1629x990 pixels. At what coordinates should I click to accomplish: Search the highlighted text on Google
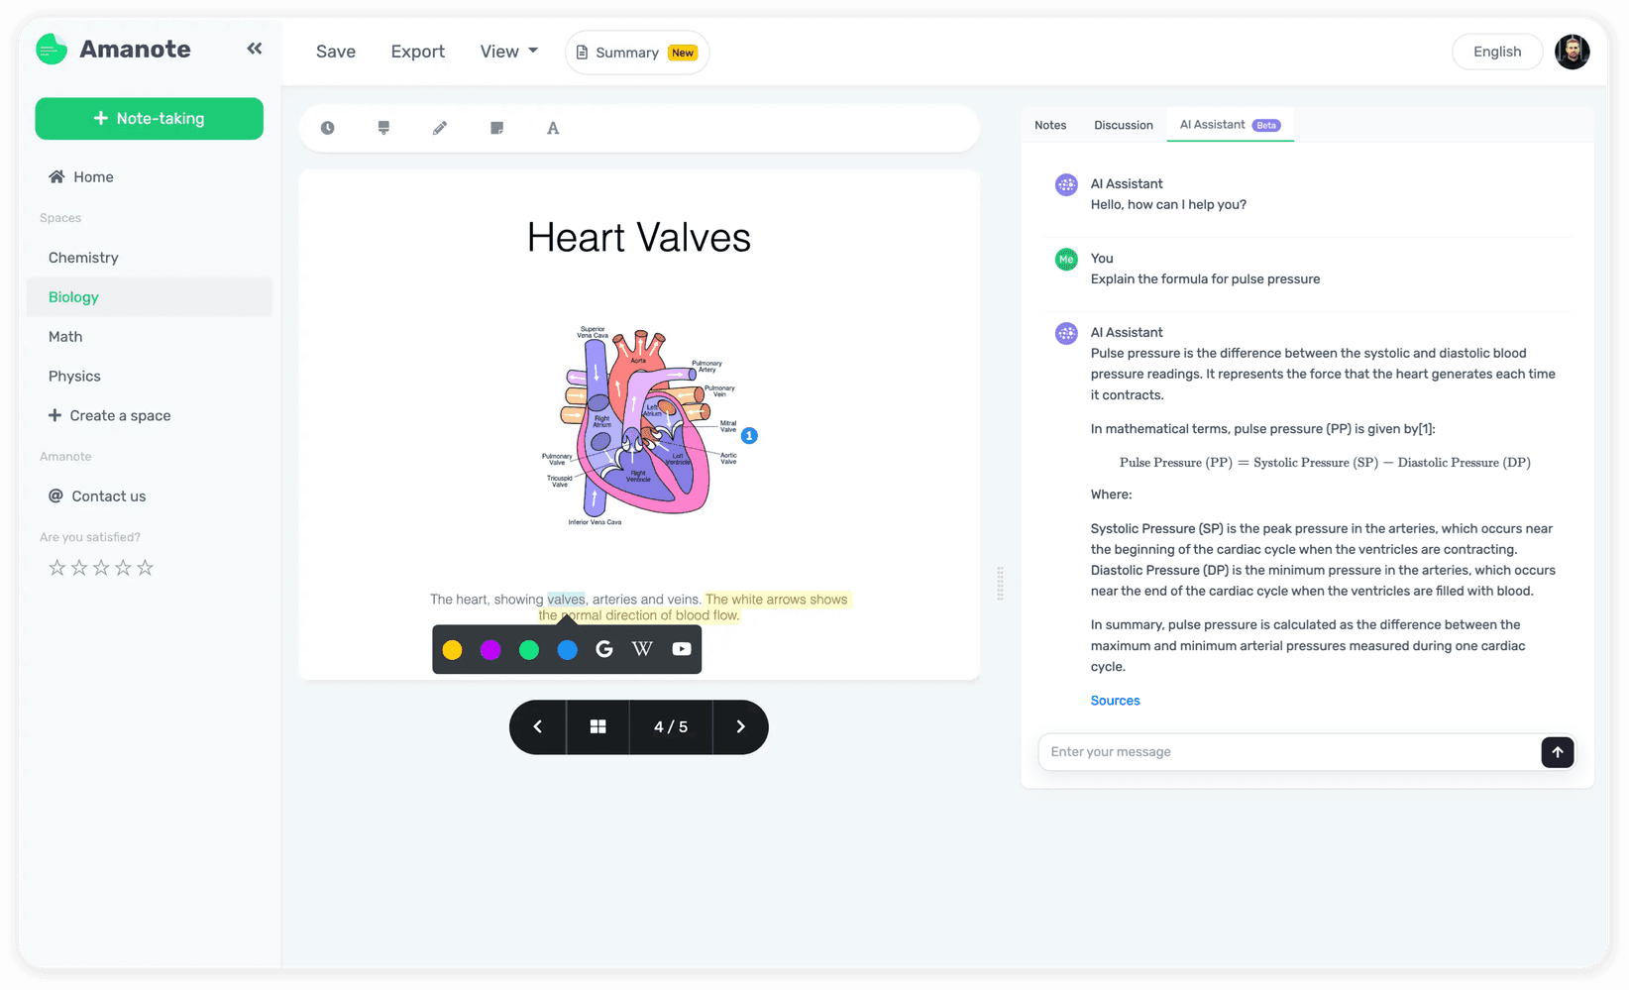(x=604, y=649)
